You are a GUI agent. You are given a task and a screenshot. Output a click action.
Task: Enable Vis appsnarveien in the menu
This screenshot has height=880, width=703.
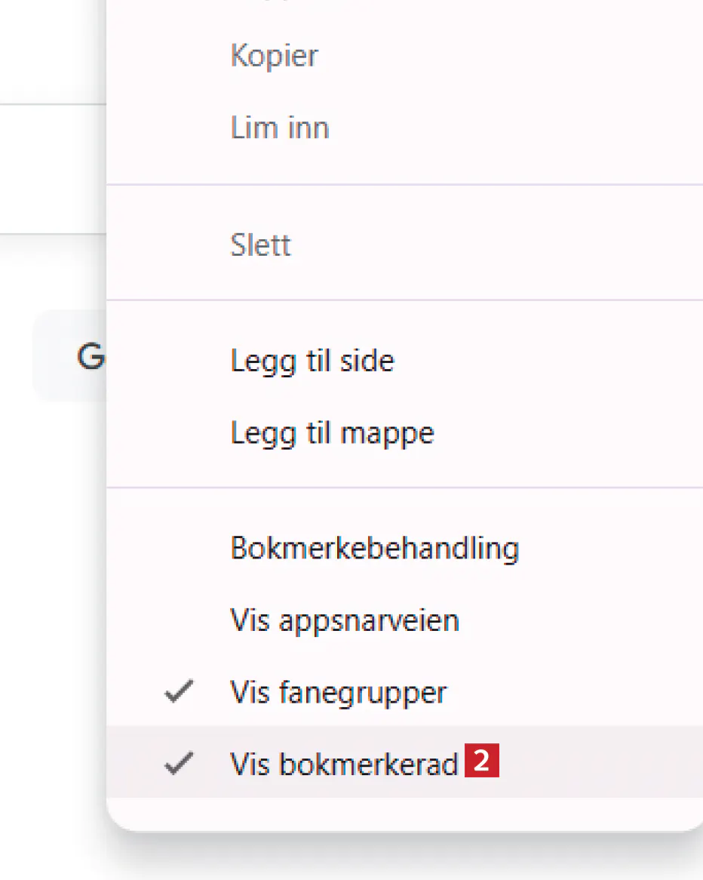pos(344,620)
